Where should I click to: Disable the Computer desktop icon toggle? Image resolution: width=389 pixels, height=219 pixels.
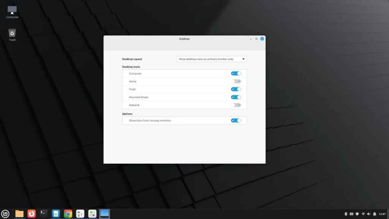tap(236, 73)
